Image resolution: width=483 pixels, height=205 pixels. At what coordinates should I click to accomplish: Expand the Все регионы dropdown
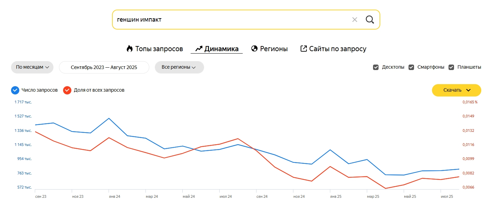pos(179,67)
